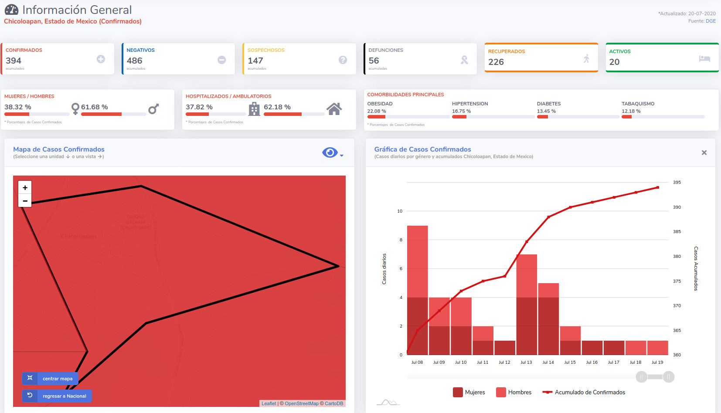Image resolution: width=721 pixels, height=413 pixels.
Task: Click the left handle of the date range slider
Action: 641,377
